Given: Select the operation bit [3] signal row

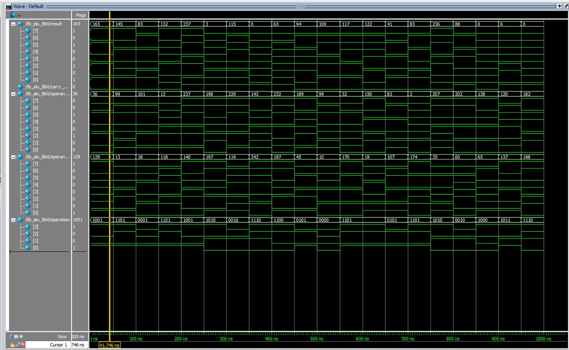Looking at the screenshot, I should [x=36, y=226].
